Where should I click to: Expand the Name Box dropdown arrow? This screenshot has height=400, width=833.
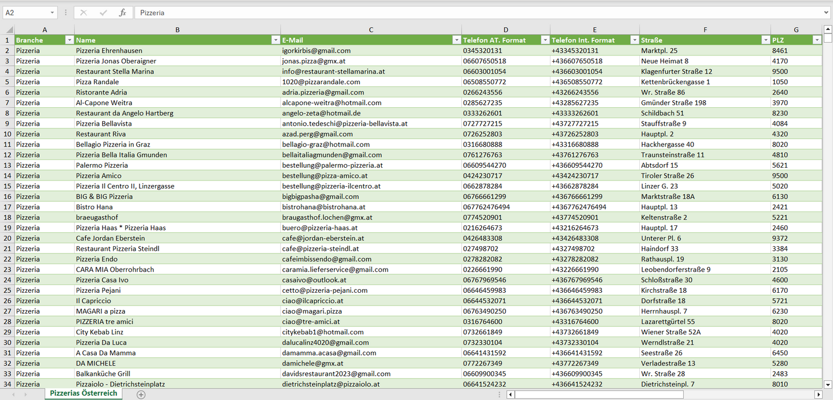tap(52, 13)
